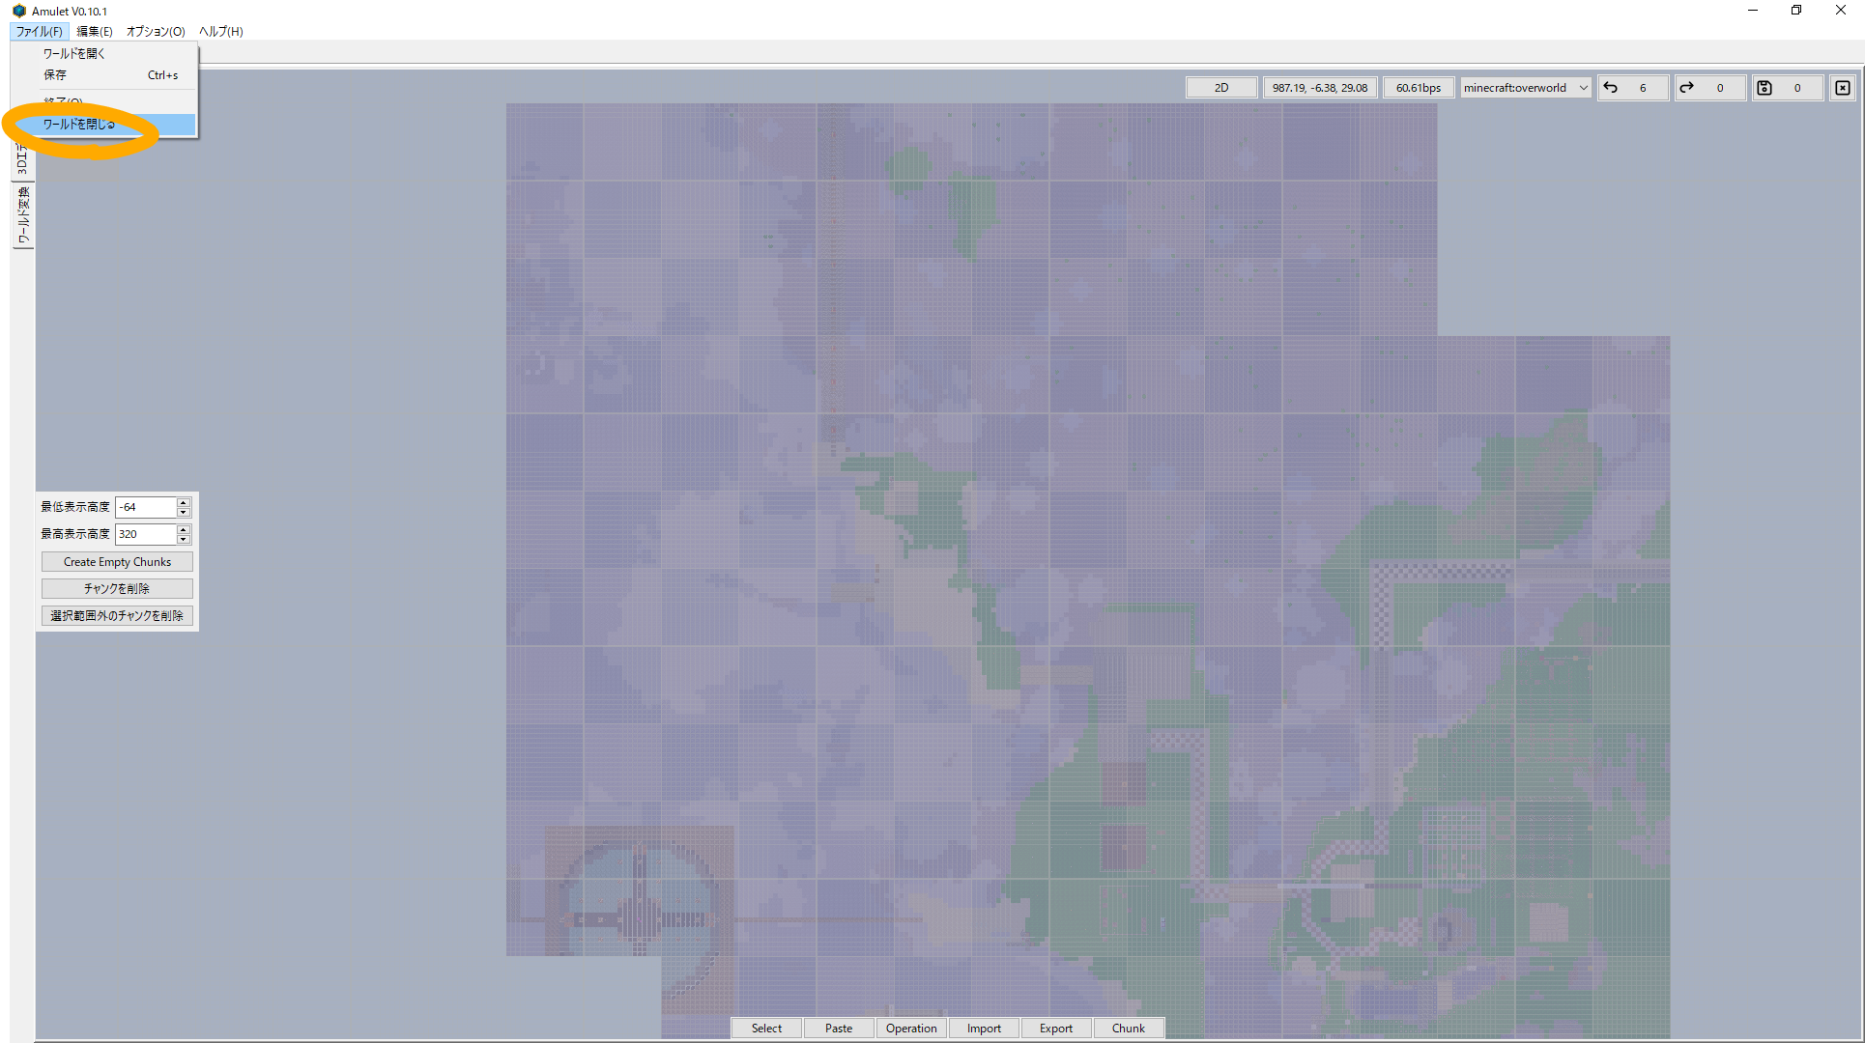Click 保存 in the File menu

(55, 75)
